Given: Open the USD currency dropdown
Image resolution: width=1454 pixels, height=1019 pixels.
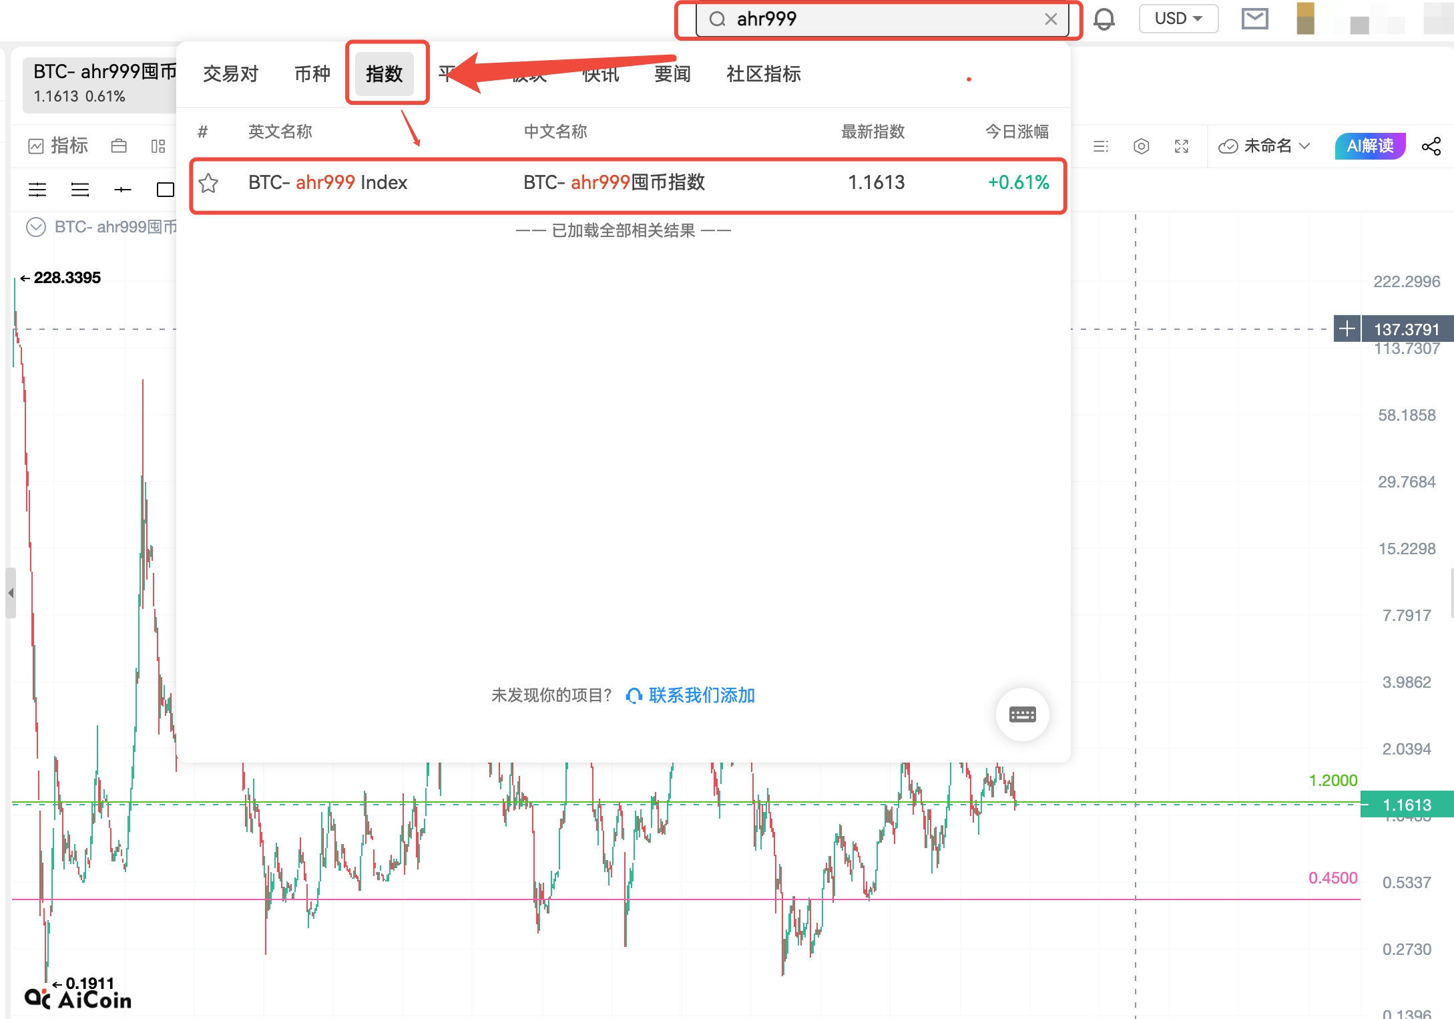Looking at the screenshot, I should pyautogui.click(x=1178, y=19).
